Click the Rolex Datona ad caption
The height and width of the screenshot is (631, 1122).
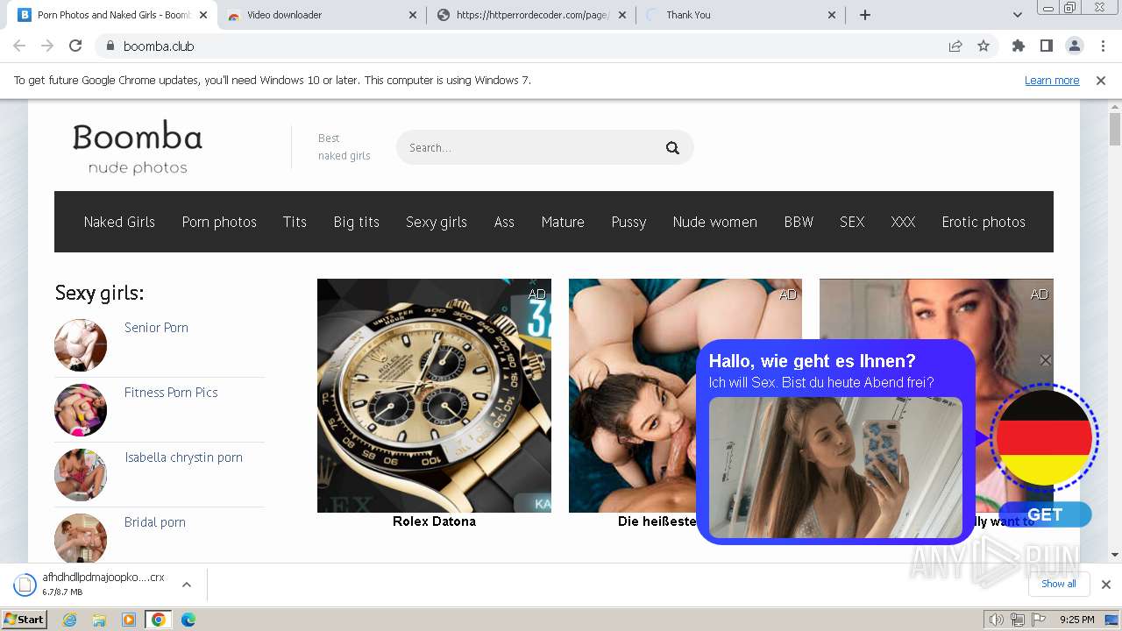coord(434,521)
